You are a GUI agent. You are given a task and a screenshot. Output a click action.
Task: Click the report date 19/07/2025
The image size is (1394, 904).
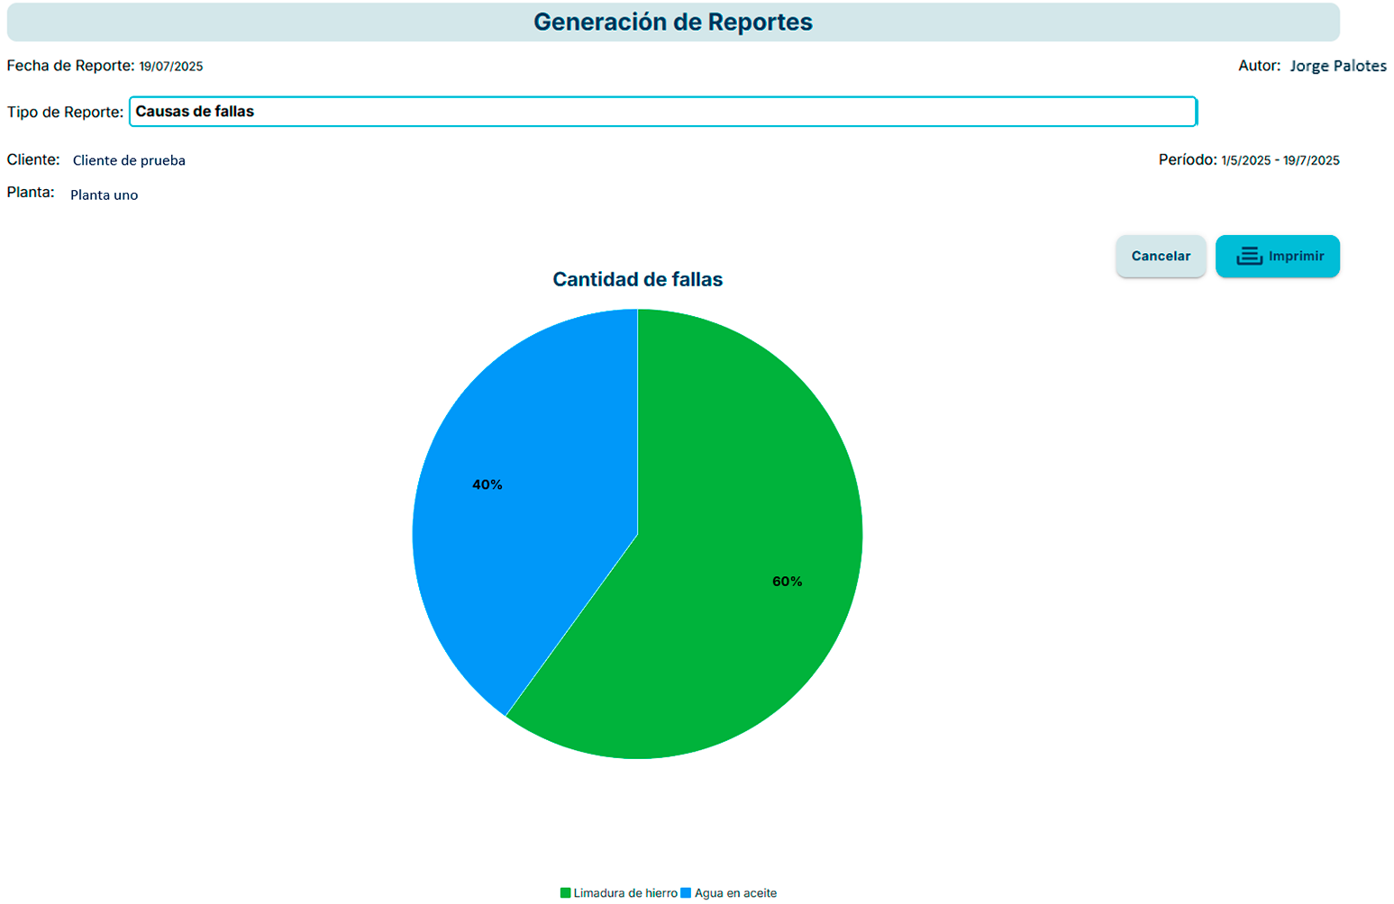pyautogui.click(x=171, y=67)
